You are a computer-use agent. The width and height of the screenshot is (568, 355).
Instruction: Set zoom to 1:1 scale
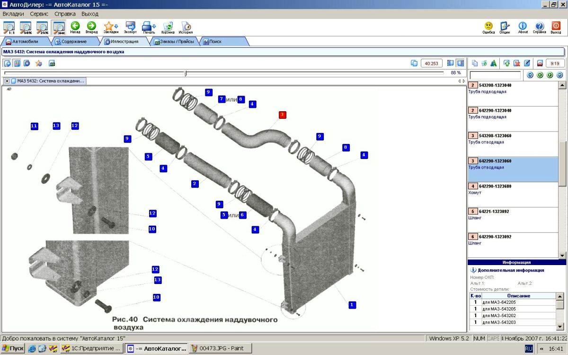click(9, 27)
